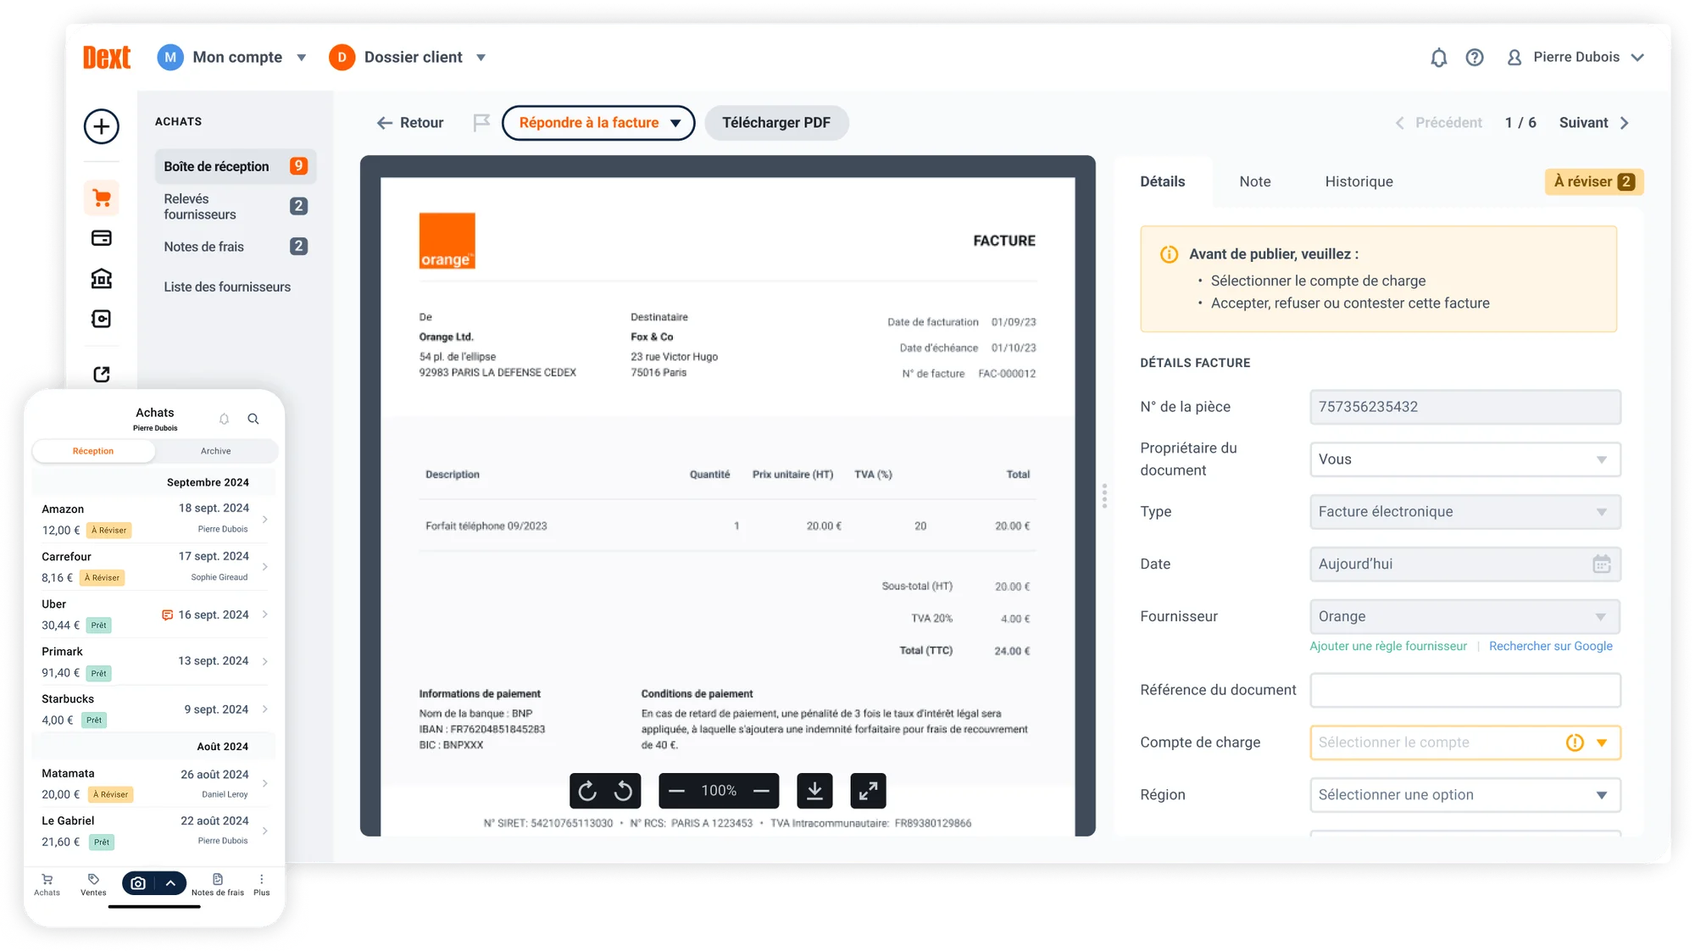1695x951 pixels.
Task: Open the bank institution sidebar icon
Action: 101,278
